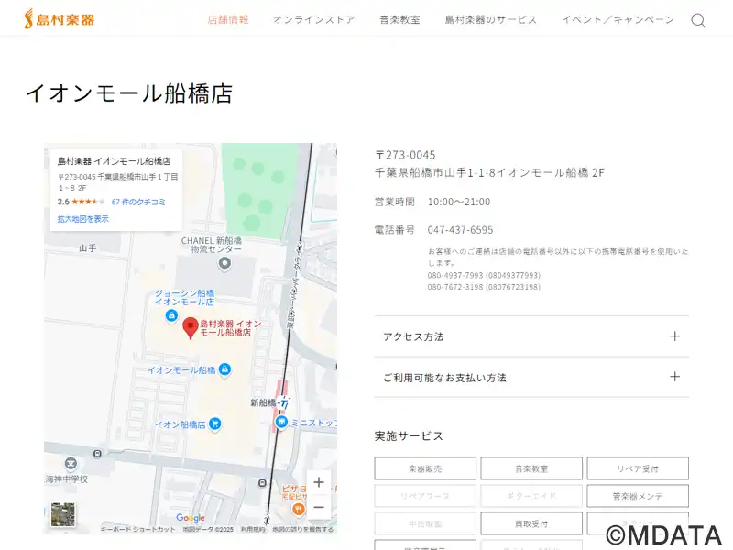Click business hours 10:00〜21:00
This screenshot has height=550, width=733.
(459, 202)
